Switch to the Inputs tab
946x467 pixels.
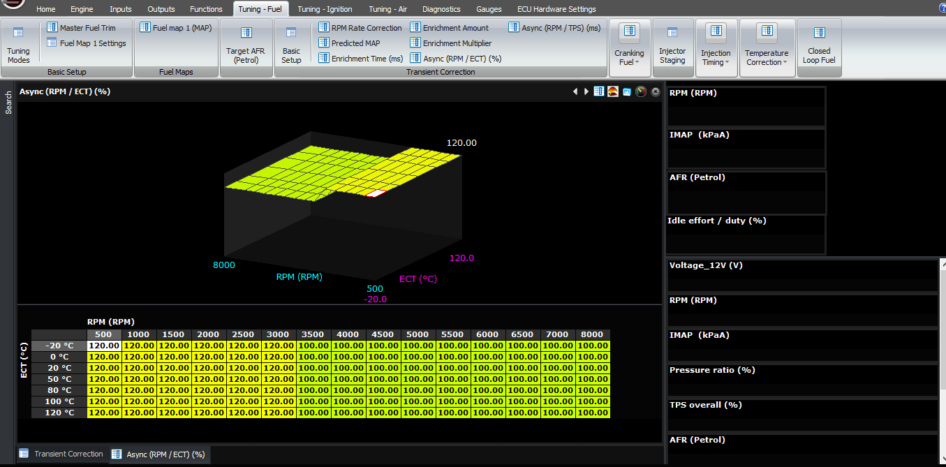[120, 9]
